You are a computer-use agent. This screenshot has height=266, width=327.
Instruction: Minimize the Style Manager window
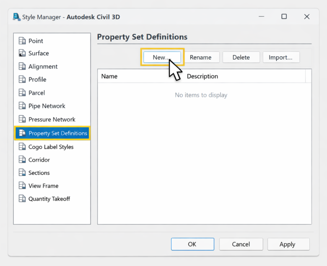(x=261, y=16)
